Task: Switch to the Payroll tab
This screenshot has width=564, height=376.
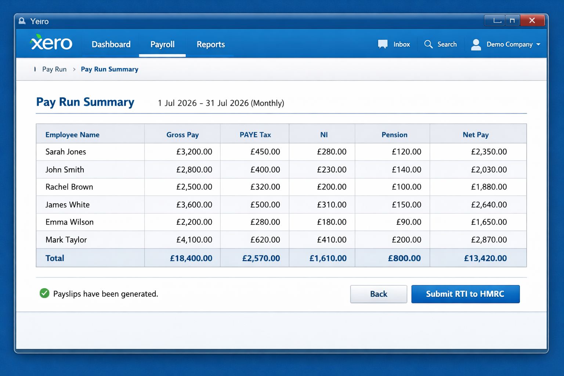Action: click(x=162, y=44)
